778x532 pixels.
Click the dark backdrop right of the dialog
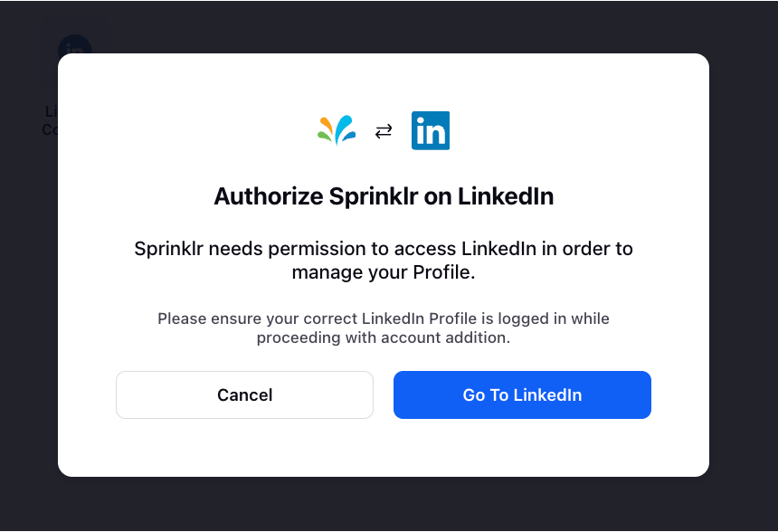744,265
